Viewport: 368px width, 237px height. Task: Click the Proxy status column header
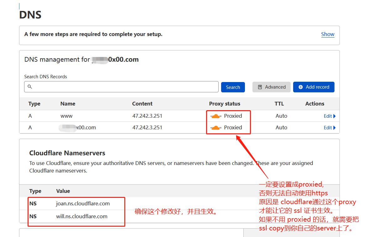coord(225,104)
